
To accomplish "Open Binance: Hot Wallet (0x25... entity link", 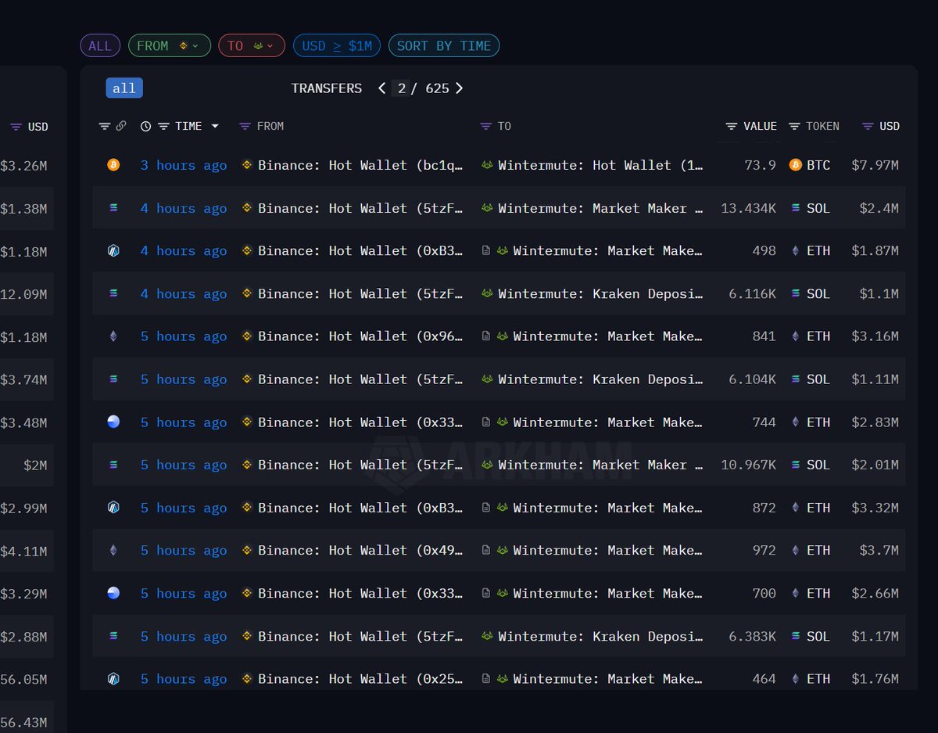I will (x=360, y=678).
